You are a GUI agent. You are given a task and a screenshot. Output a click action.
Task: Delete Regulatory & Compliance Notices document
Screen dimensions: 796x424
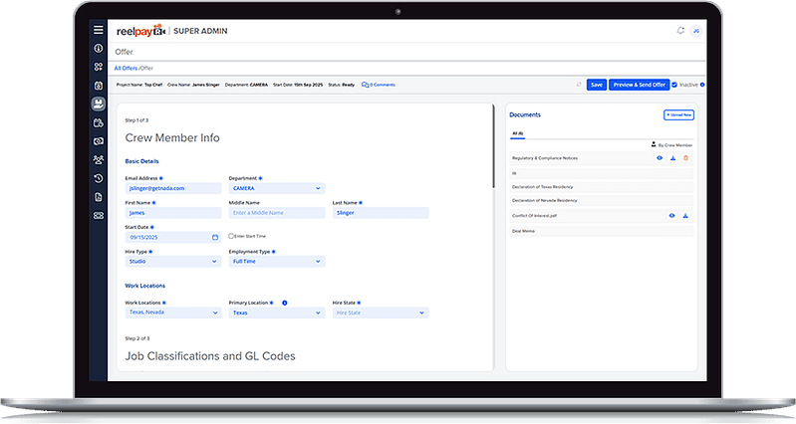(685, 158)
